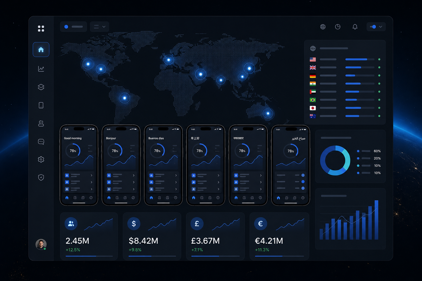The height and width of the screenshot is (281, 422).
Task: Click the map hotspot over India
Action: pos(221,80)
